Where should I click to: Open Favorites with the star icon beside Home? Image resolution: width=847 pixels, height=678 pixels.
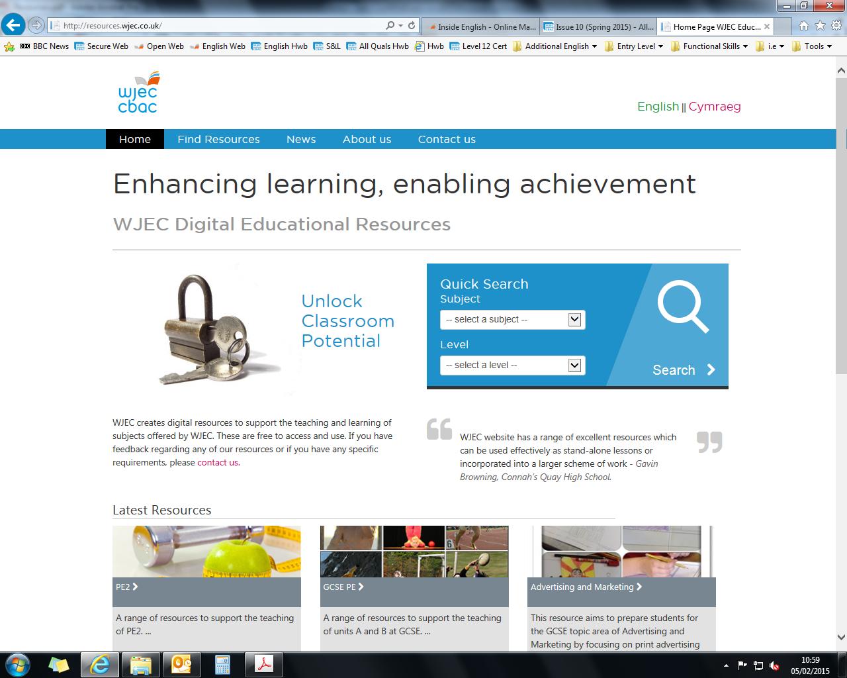820,26
